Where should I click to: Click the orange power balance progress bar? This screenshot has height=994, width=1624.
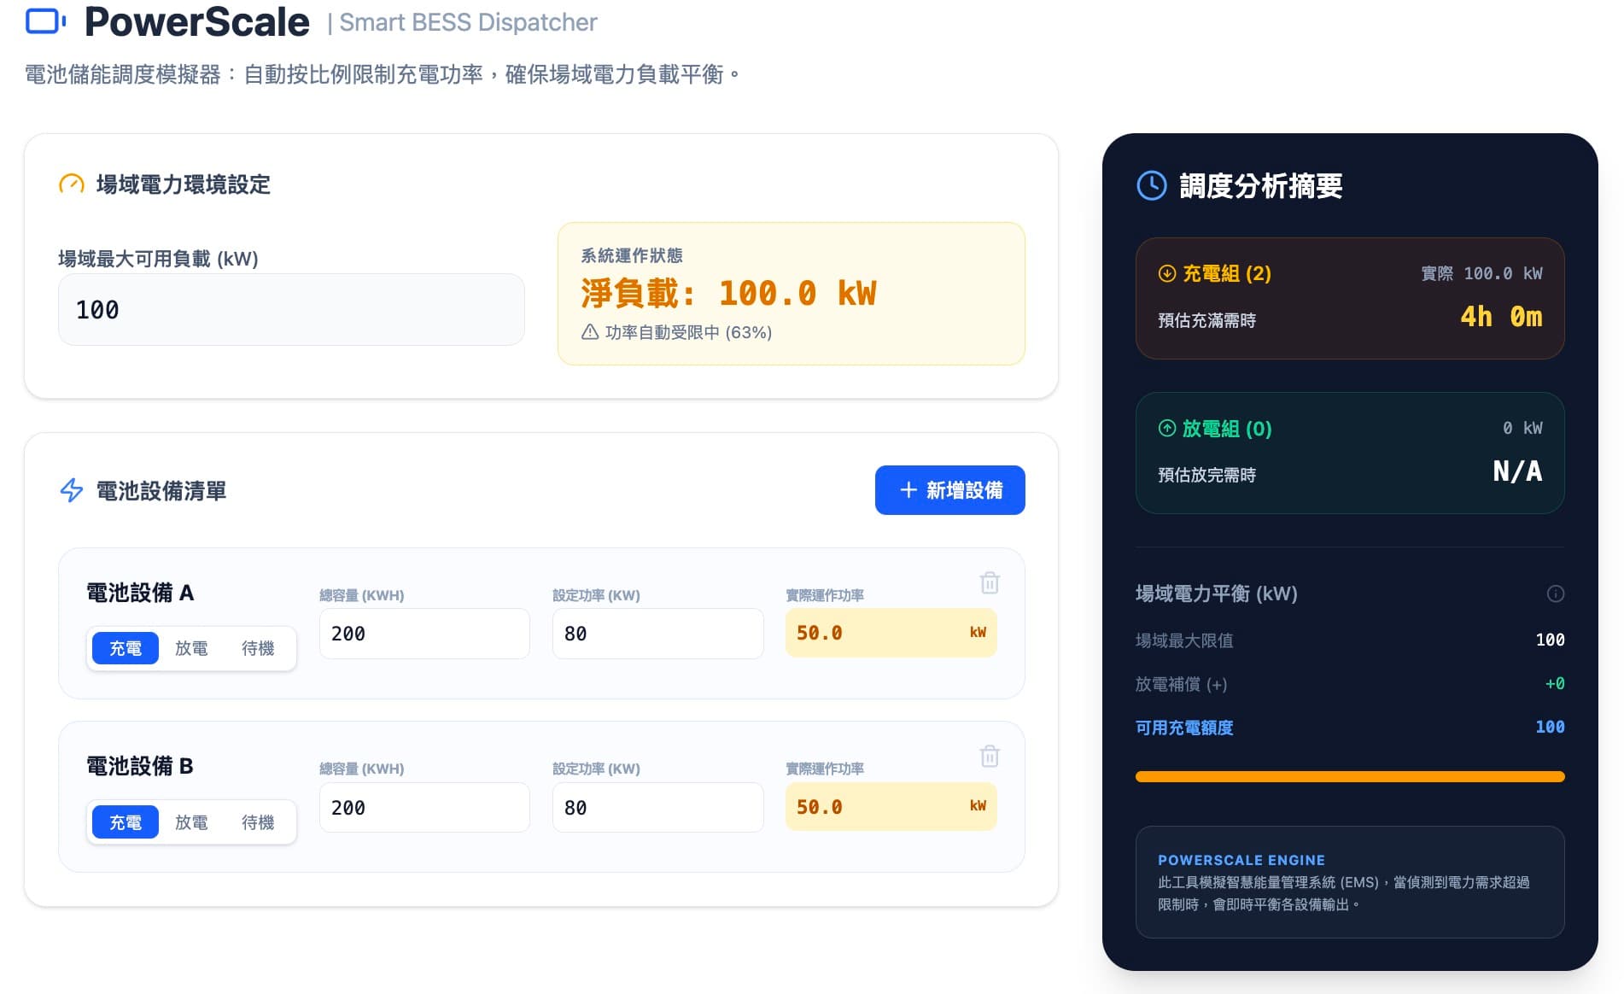click(1349, 777)
